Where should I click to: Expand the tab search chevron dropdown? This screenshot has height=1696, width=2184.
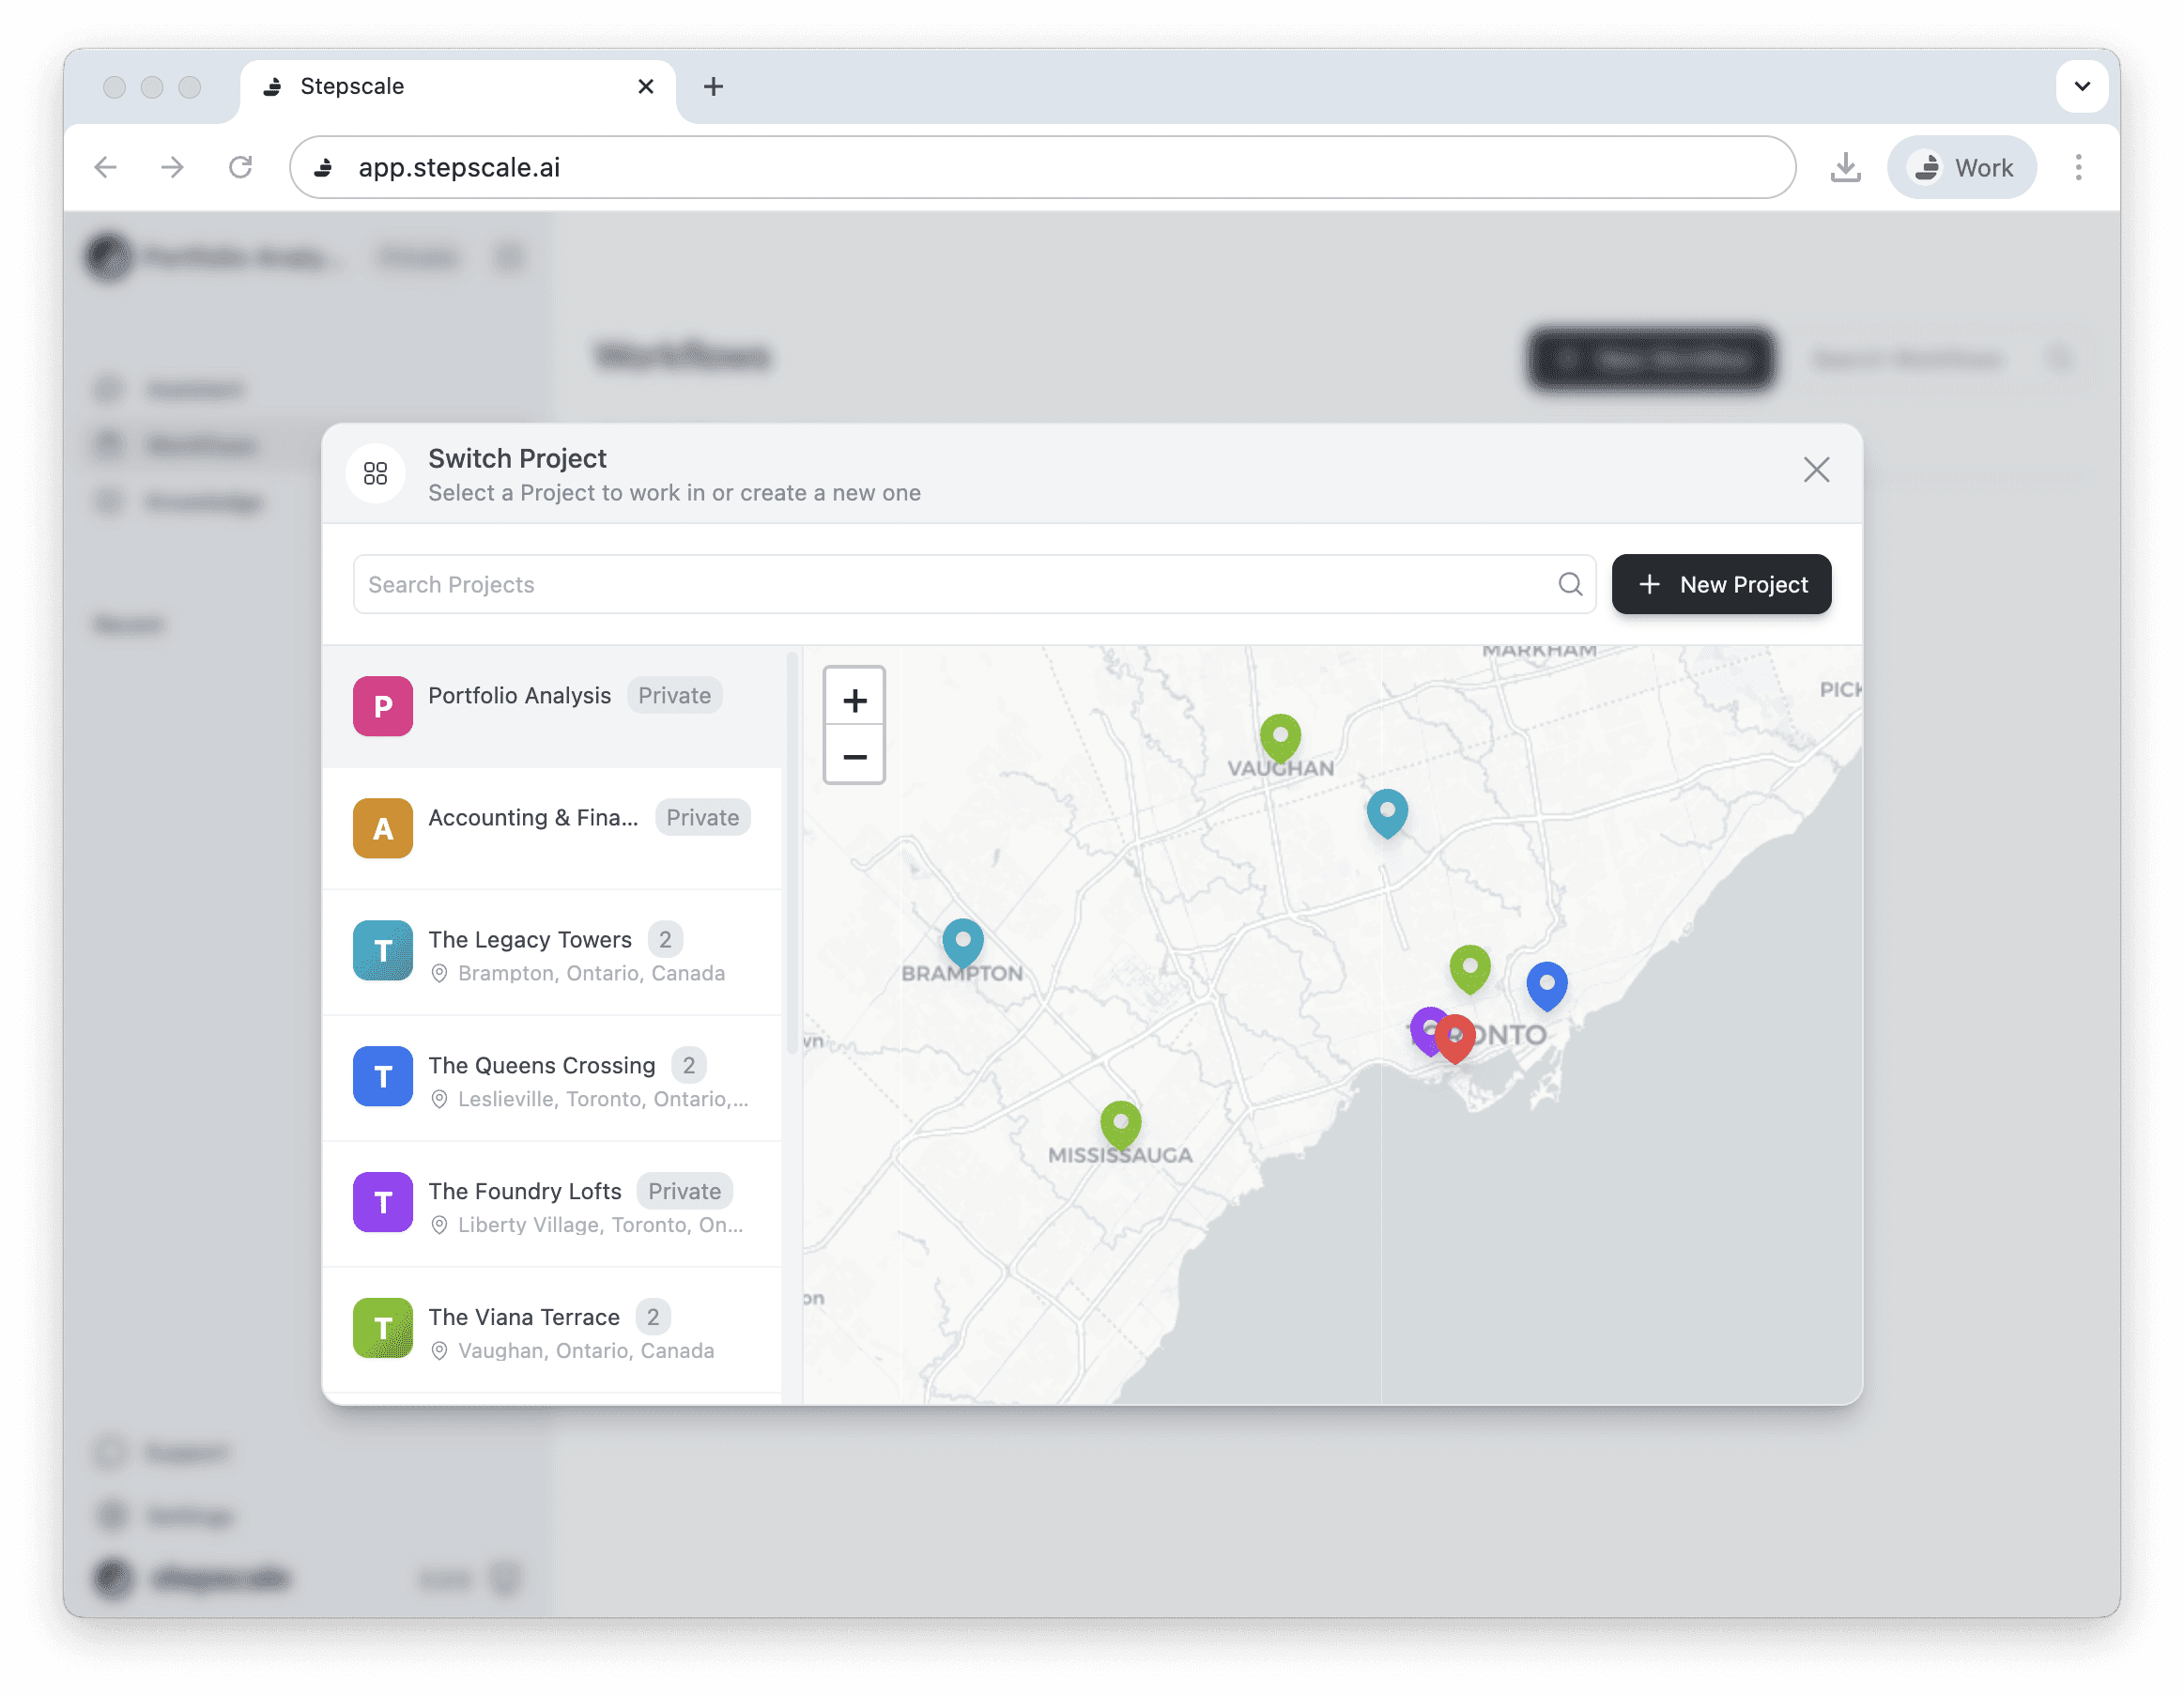2082,86
